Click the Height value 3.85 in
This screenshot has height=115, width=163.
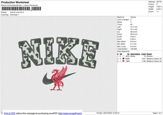(x=159, y=7)
